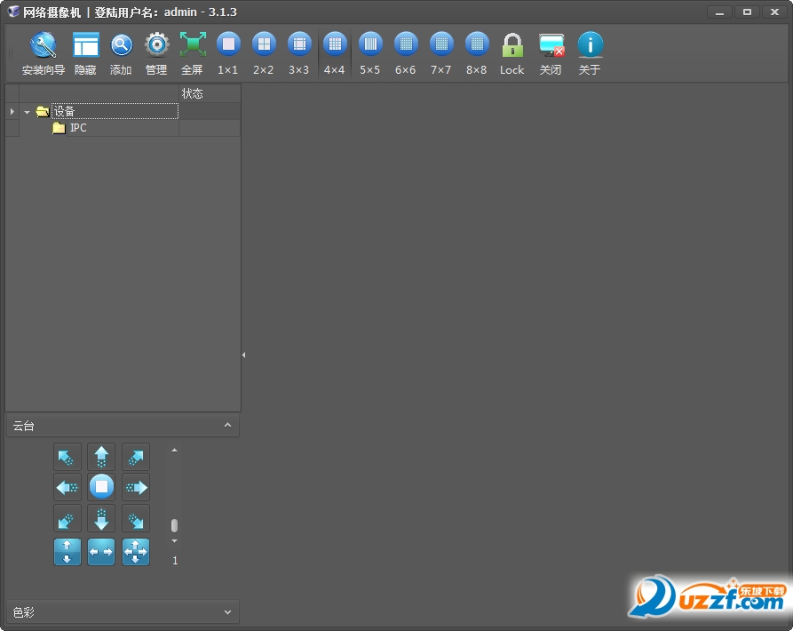Collapse the 云台 PTZ panel
Screen dimensions: 793x631
pyautogui.click(x=227, y=426)
